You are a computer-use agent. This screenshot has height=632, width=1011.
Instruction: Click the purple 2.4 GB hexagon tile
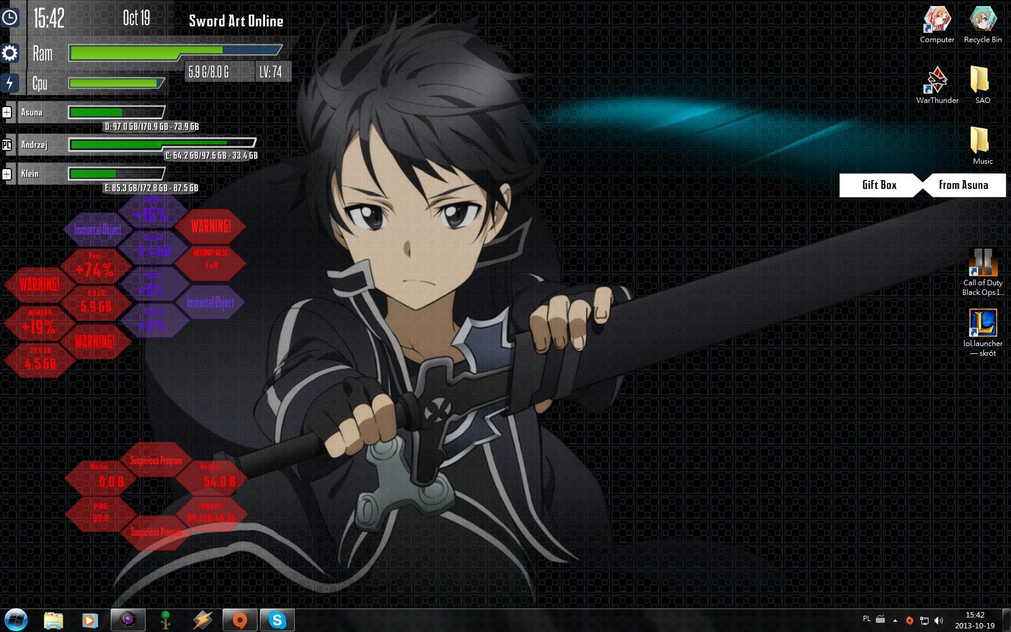(x=154, y=247)
